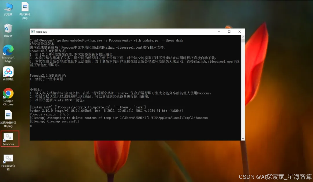Click the python.exe command line at top

click(106, 40)
